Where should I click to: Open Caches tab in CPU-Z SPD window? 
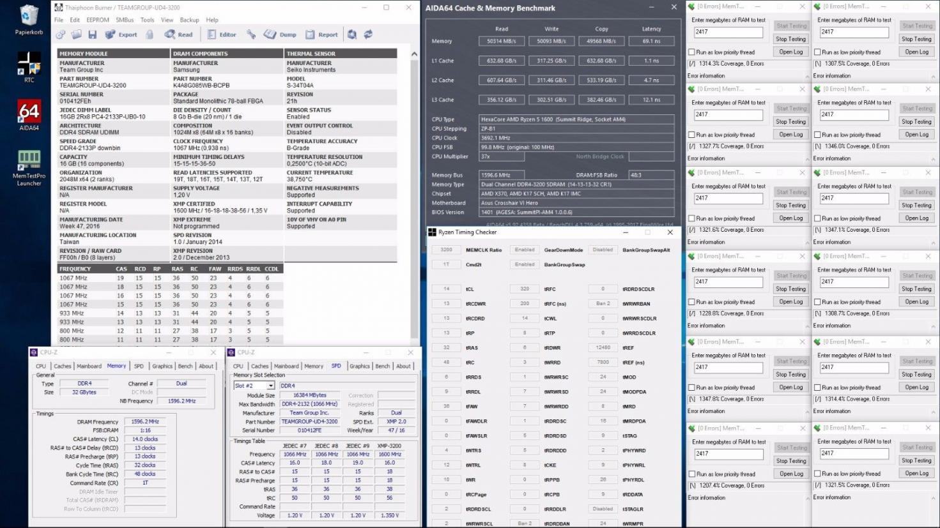pyautogui.click(x=259, y=366)
